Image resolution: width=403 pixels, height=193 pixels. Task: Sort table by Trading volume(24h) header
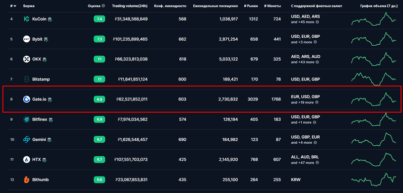tap(130, 6)
